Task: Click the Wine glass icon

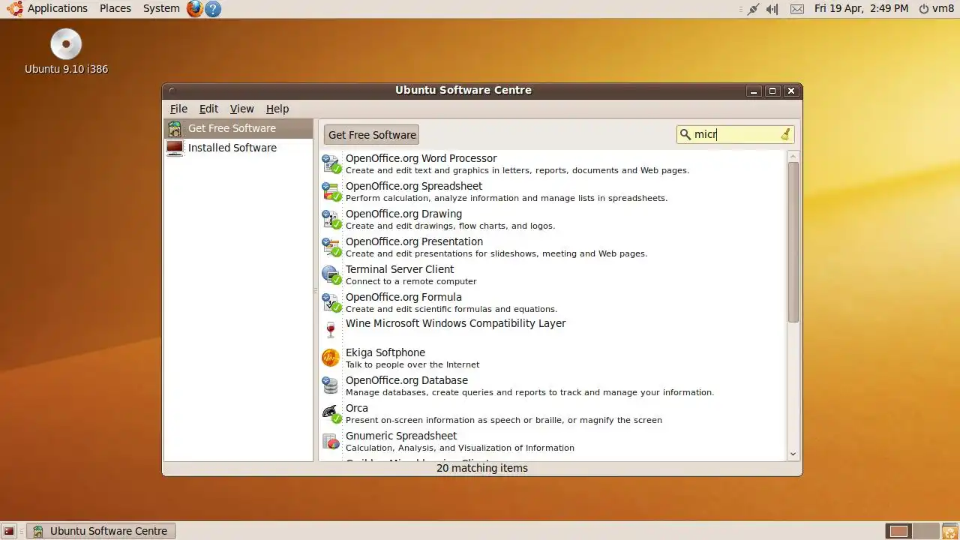Action: point(331,330)
